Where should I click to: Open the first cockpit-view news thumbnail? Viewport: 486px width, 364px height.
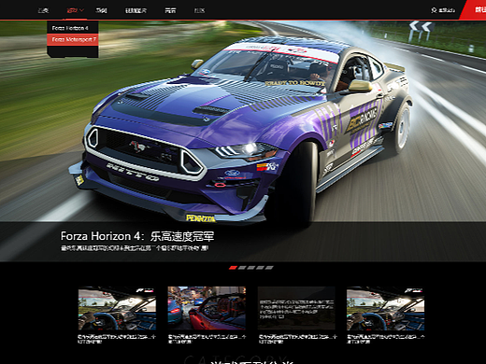(117, 308)
